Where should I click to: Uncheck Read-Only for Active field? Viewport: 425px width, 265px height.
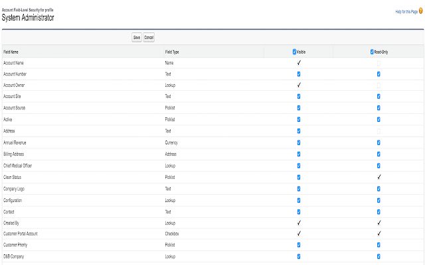coord(379,119)
